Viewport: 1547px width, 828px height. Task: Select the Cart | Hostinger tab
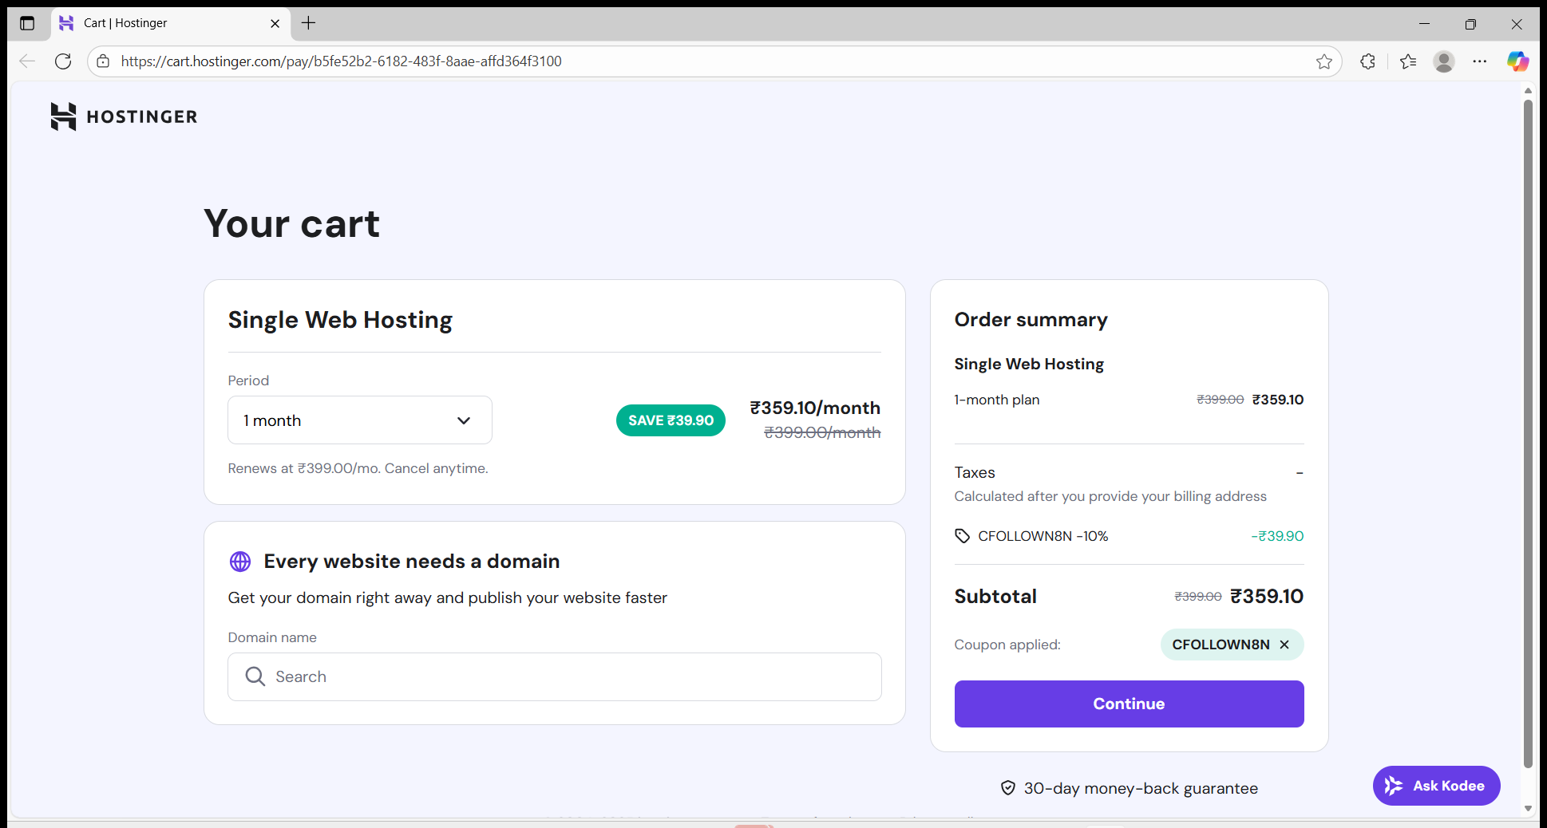tap(160, 23)
